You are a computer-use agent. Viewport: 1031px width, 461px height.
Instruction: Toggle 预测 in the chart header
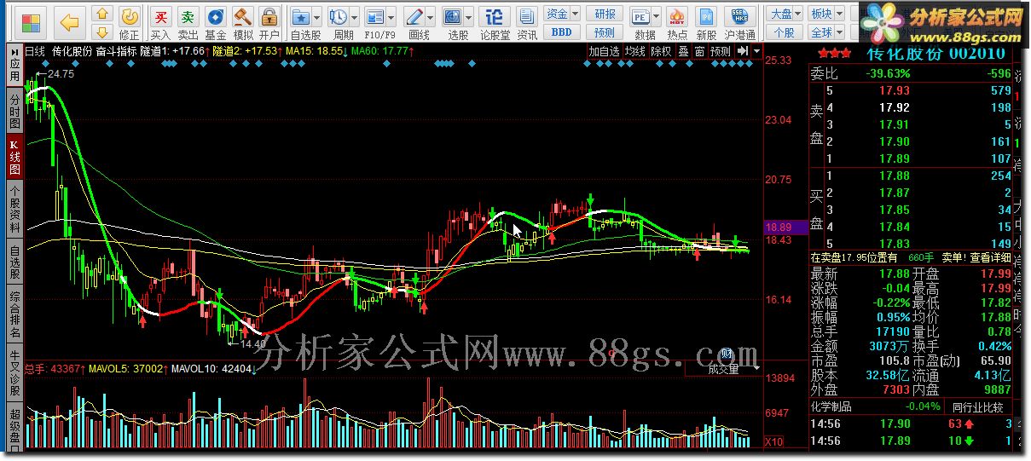(x=721, y=51)
